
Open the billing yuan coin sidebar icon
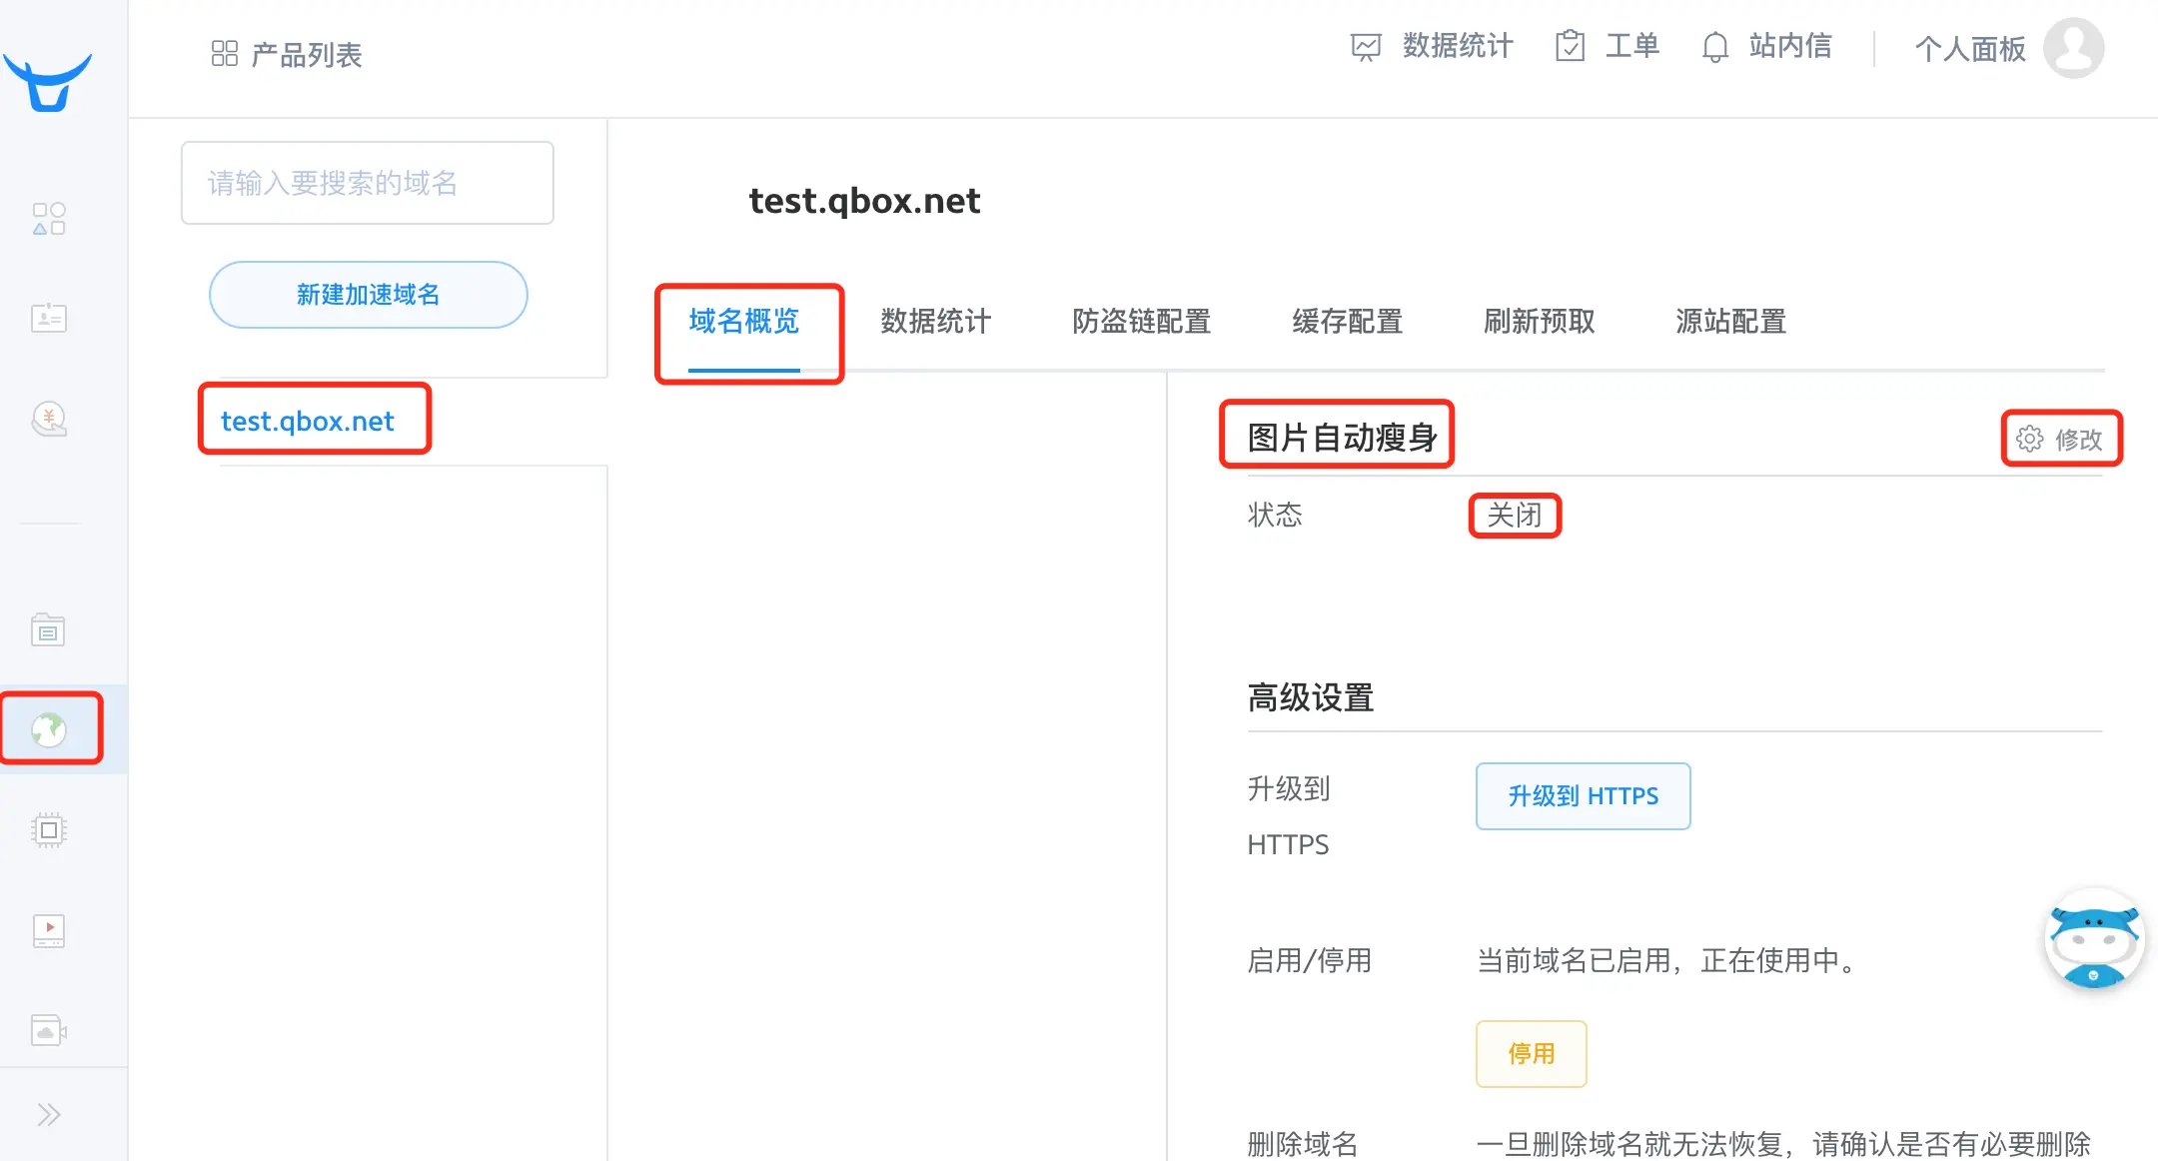coord(49,419)
